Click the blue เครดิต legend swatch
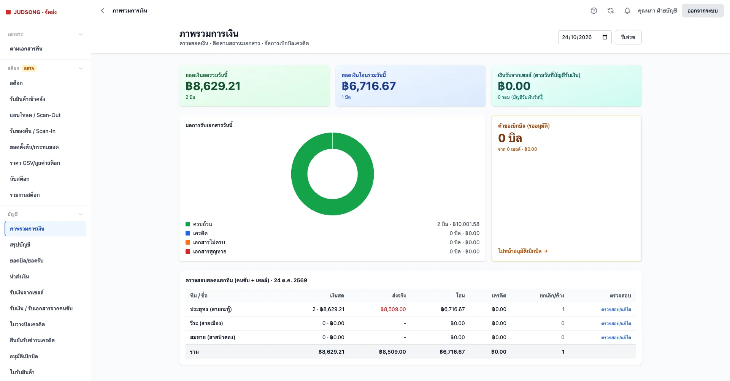 pos(188,233)
